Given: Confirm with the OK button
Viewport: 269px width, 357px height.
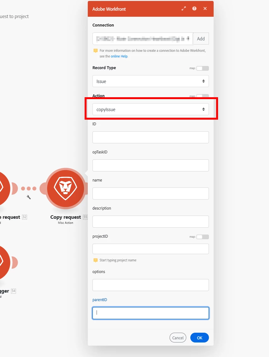Looking at the screenshot, I should [199, 338].
